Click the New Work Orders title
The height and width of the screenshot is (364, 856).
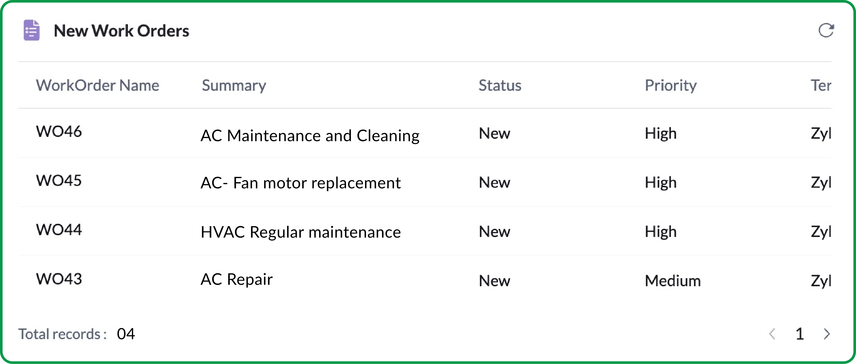(121, 31)
